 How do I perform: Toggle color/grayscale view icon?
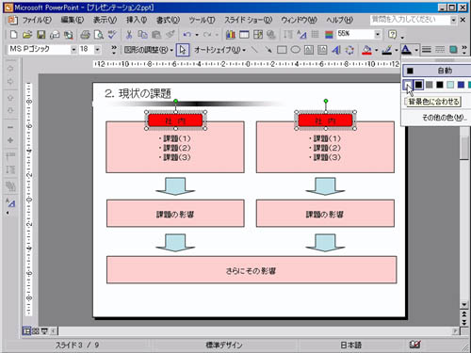(x=329, y=35)
